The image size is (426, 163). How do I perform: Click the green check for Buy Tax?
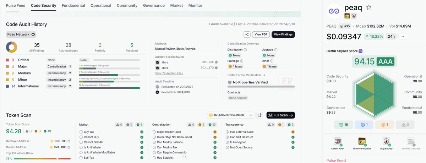pyautogui.click(x=142, y=132)
